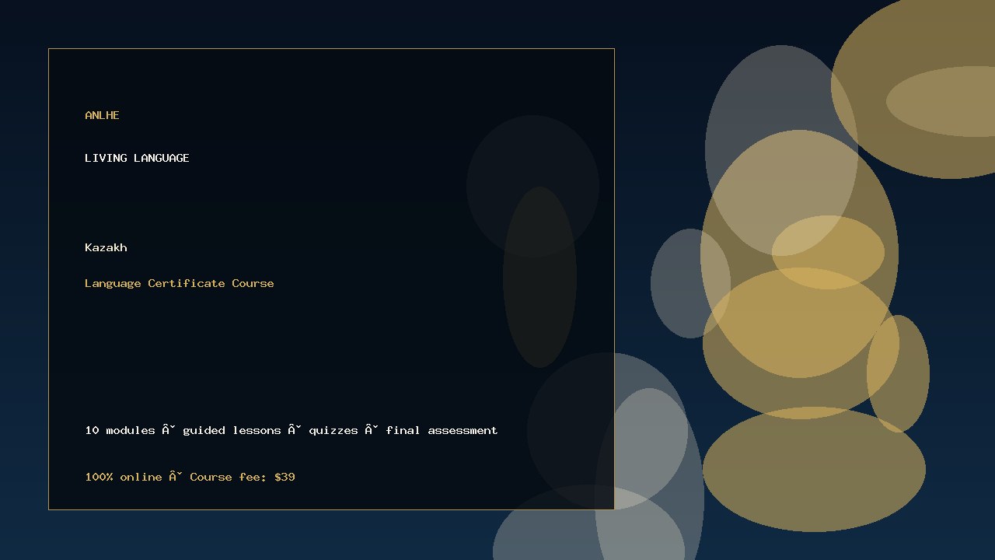Click the Language Certificate Course subtitle

pos(180,283)
